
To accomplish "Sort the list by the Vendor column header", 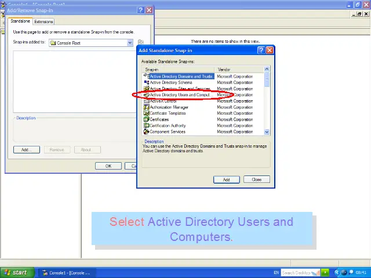I will (238, 69).
